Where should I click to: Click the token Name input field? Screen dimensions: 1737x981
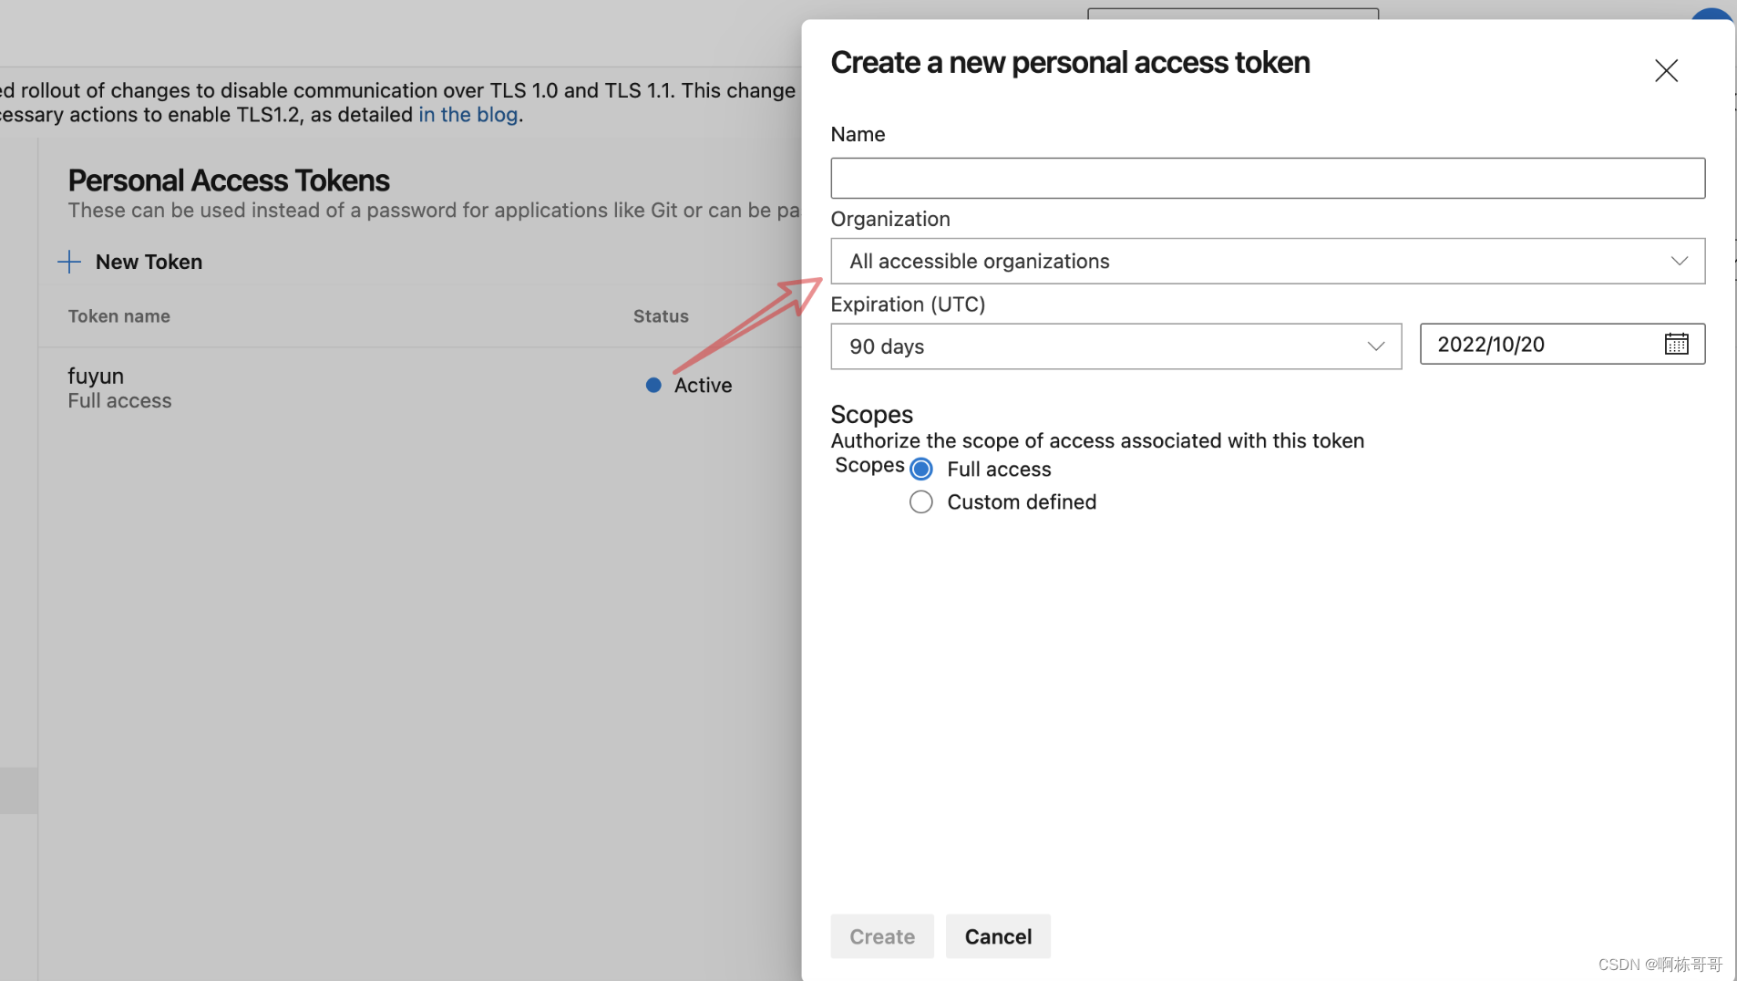[1268, 178]
